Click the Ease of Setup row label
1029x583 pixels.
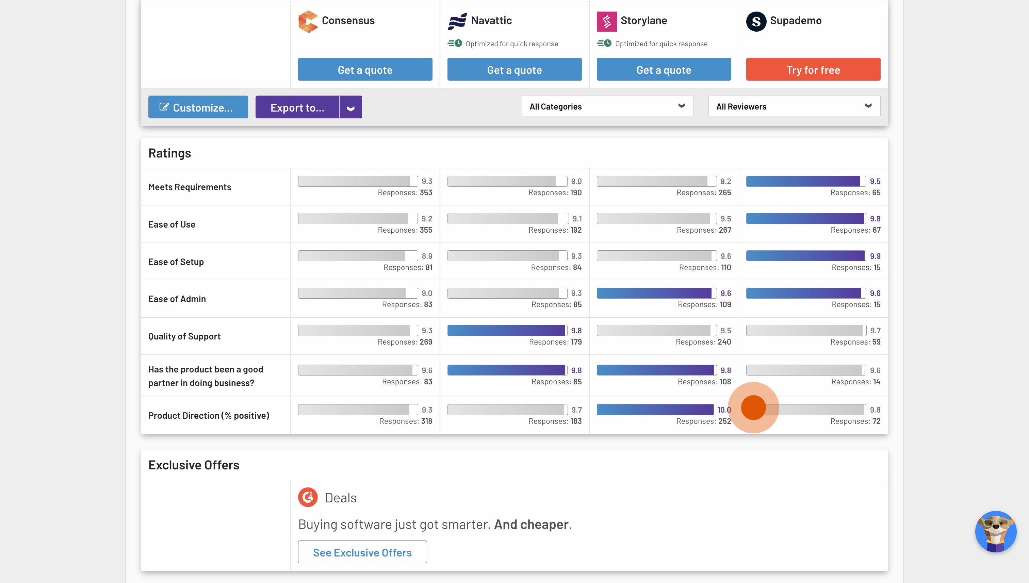(x=176, y=262)
